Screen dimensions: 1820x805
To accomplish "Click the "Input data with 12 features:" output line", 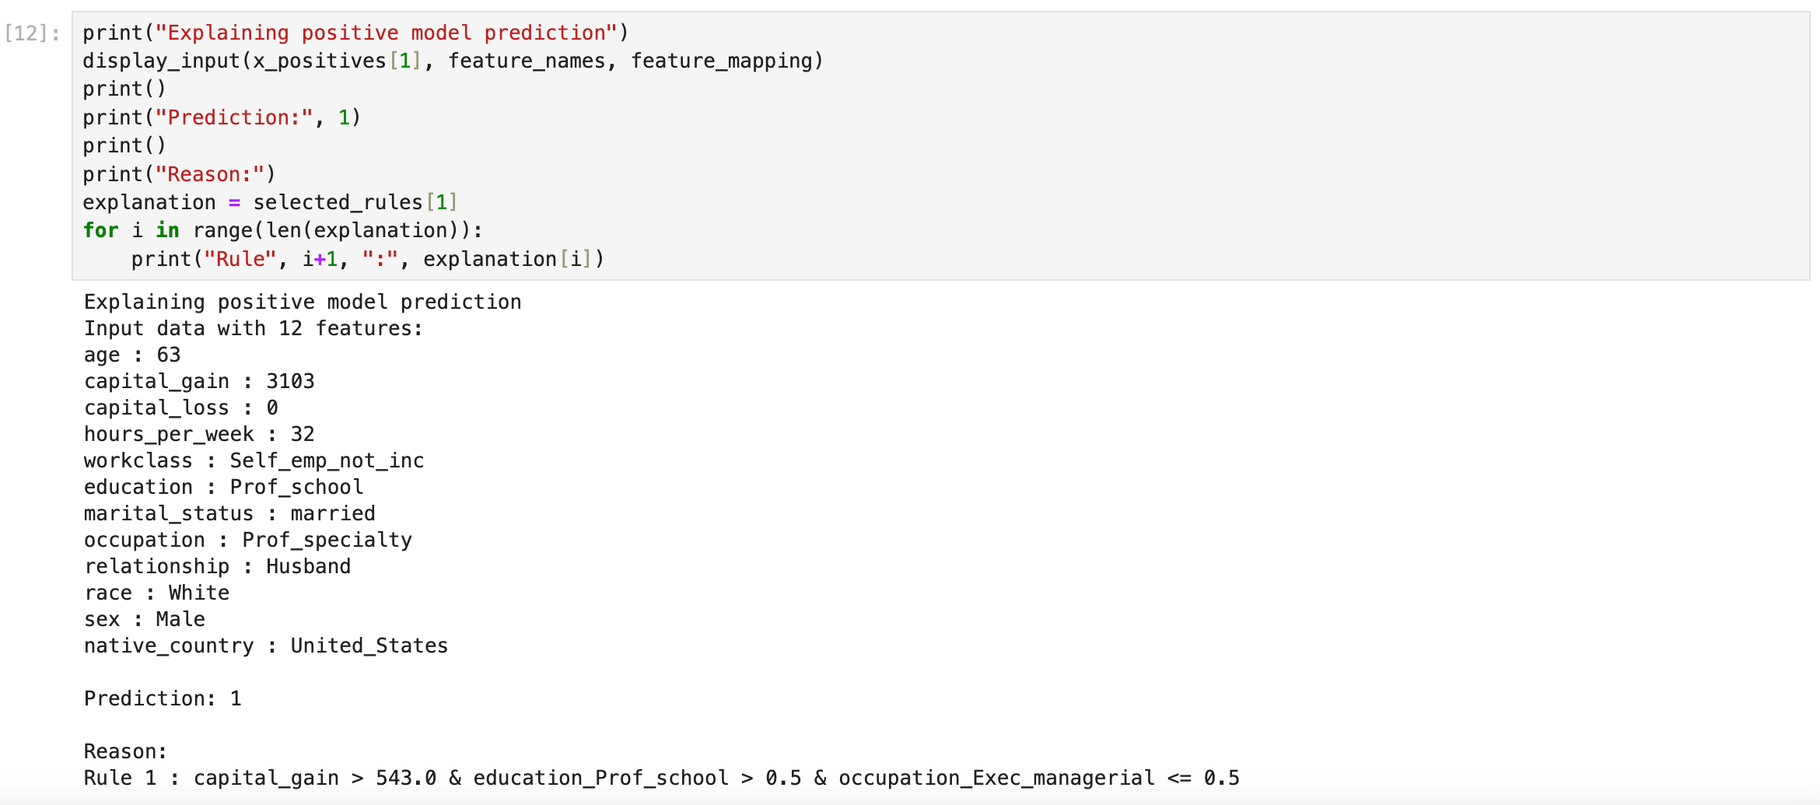I will pyautogui.click(x=253, y=328).
